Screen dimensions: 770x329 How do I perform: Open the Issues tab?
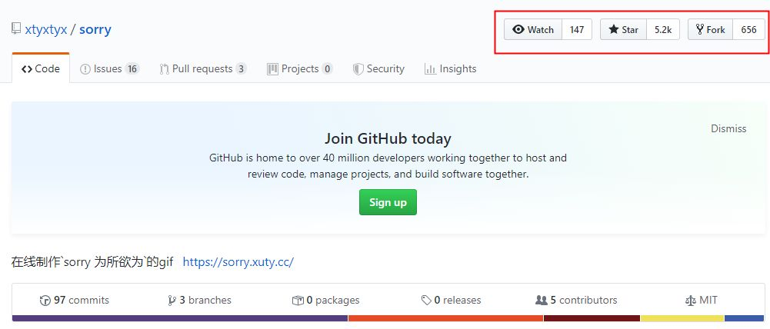(x=109, y=68)
